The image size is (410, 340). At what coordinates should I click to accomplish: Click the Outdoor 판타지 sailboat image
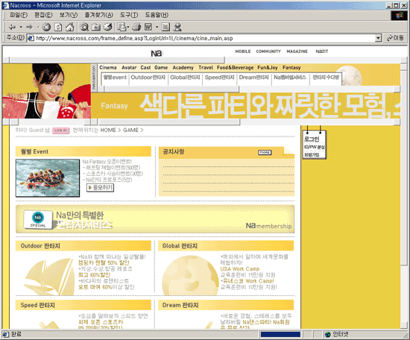49,277
